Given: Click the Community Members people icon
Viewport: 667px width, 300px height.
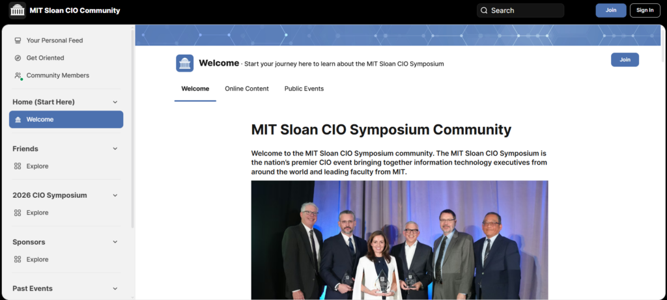Looking at the screenshot, I should point(18,75).
